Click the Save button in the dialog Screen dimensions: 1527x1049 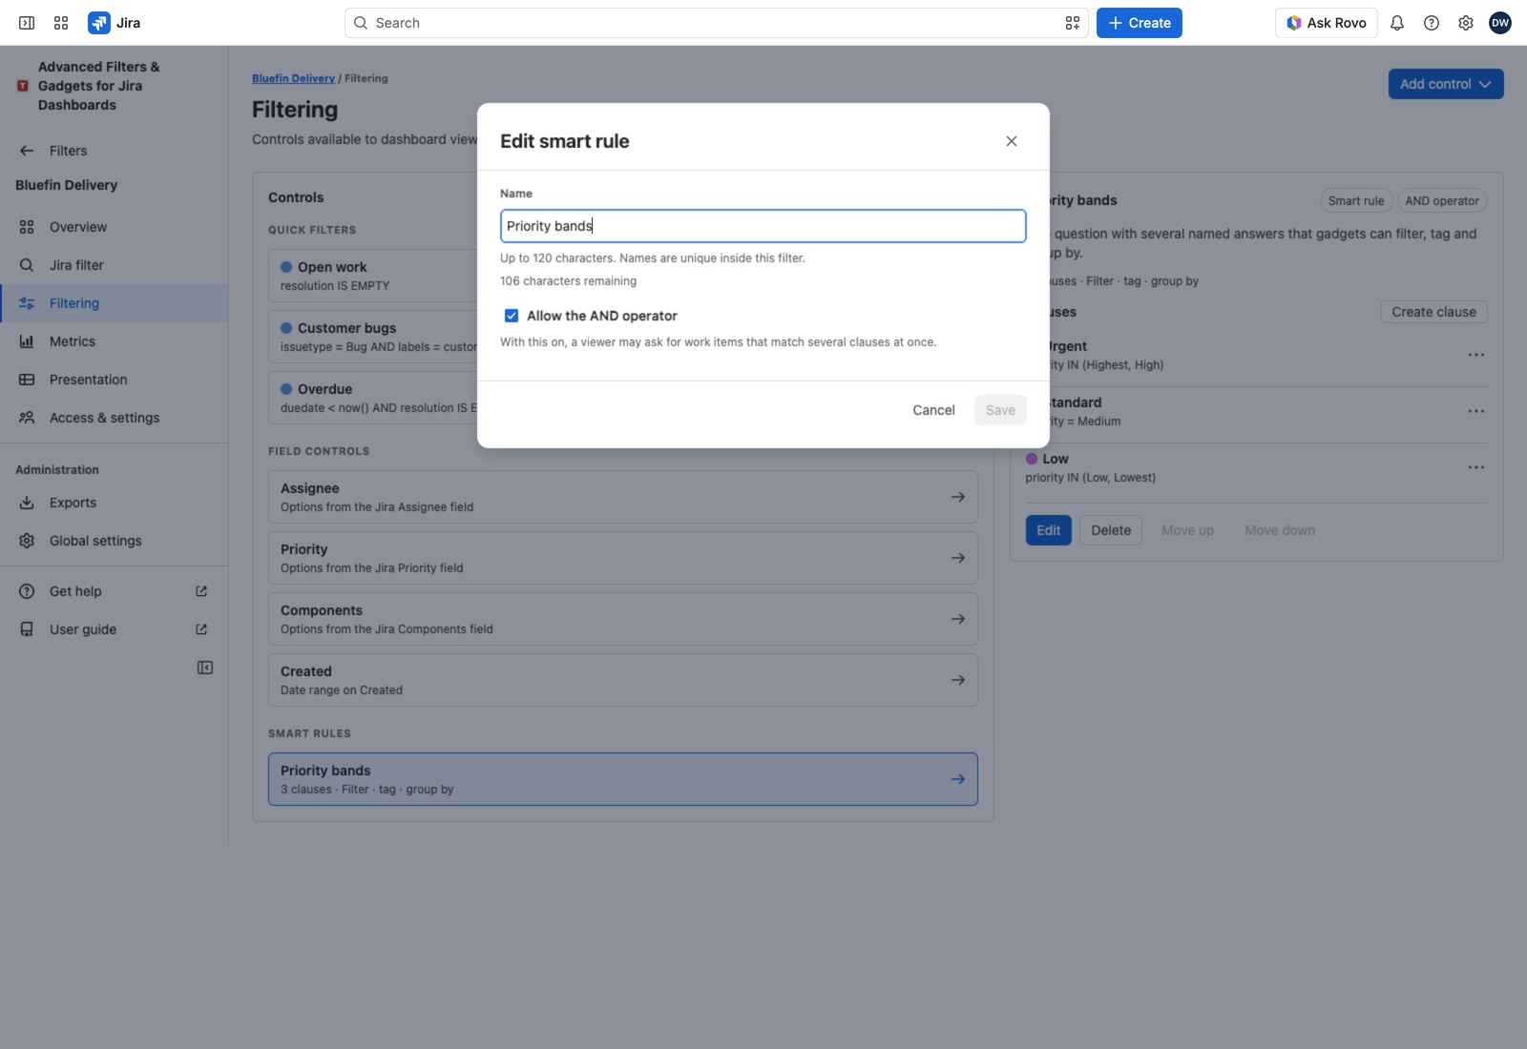coord(1000,410)
